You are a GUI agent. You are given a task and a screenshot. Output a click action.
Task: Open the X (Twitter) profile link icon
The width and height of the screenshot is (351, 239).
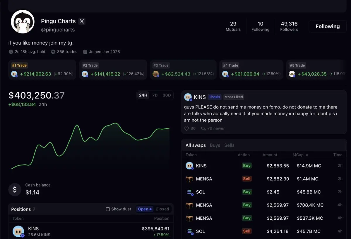tap(82, 21)
